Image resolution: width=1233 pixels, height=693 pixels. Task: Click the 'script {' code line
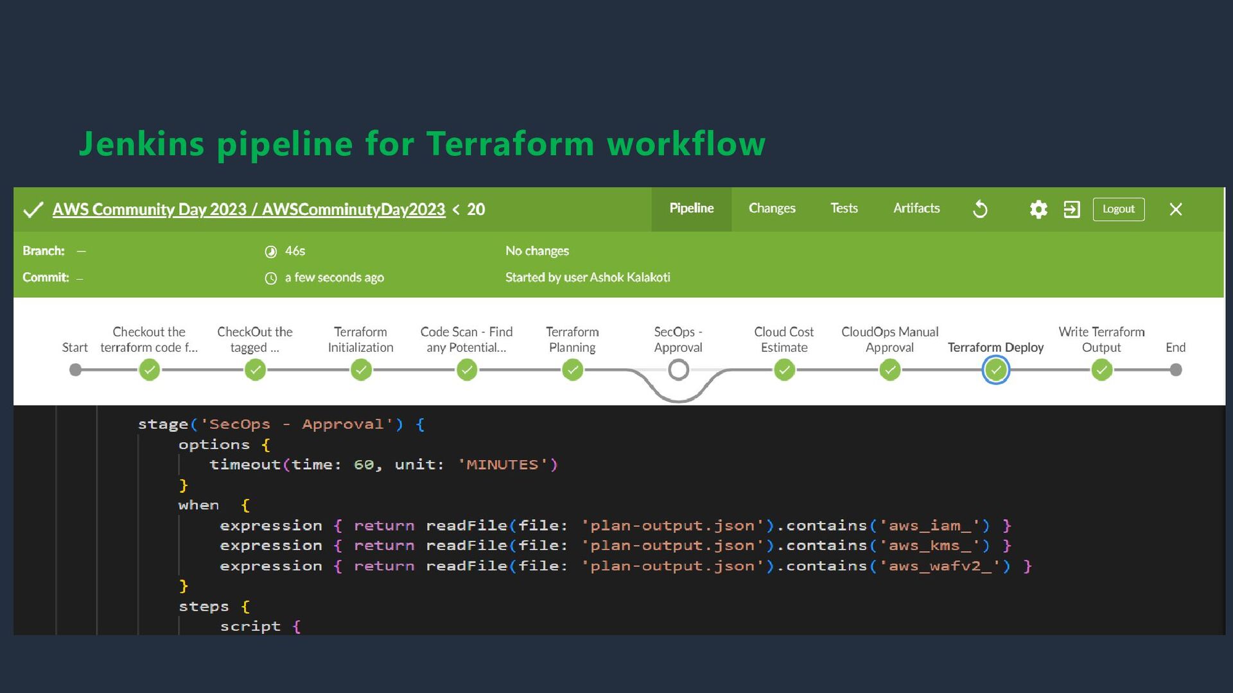click(260, 626)
